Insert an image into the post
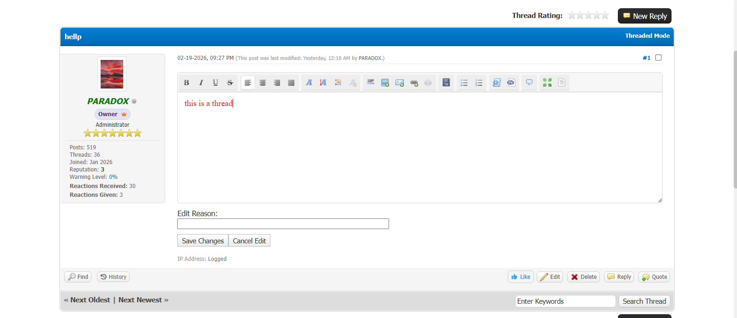 tap(385, 82)
